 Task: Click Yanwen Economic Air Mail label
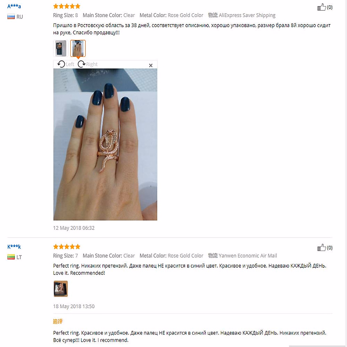tap(248, 256)
